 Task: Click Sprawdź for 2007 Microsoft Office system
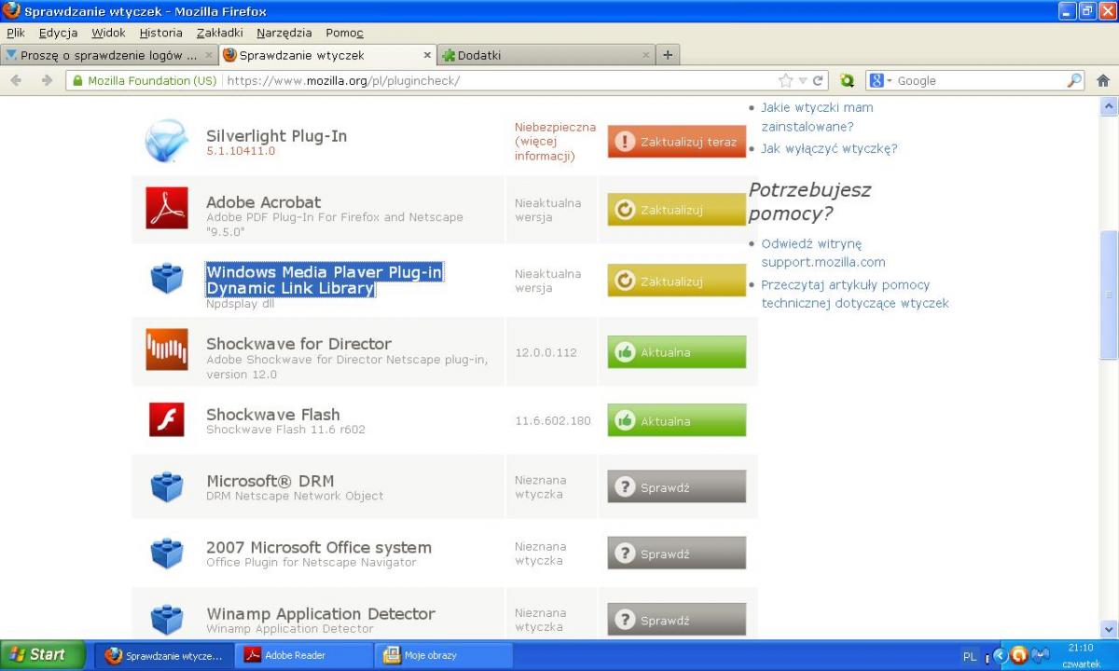pyautogui.click(x=677, y=553)
